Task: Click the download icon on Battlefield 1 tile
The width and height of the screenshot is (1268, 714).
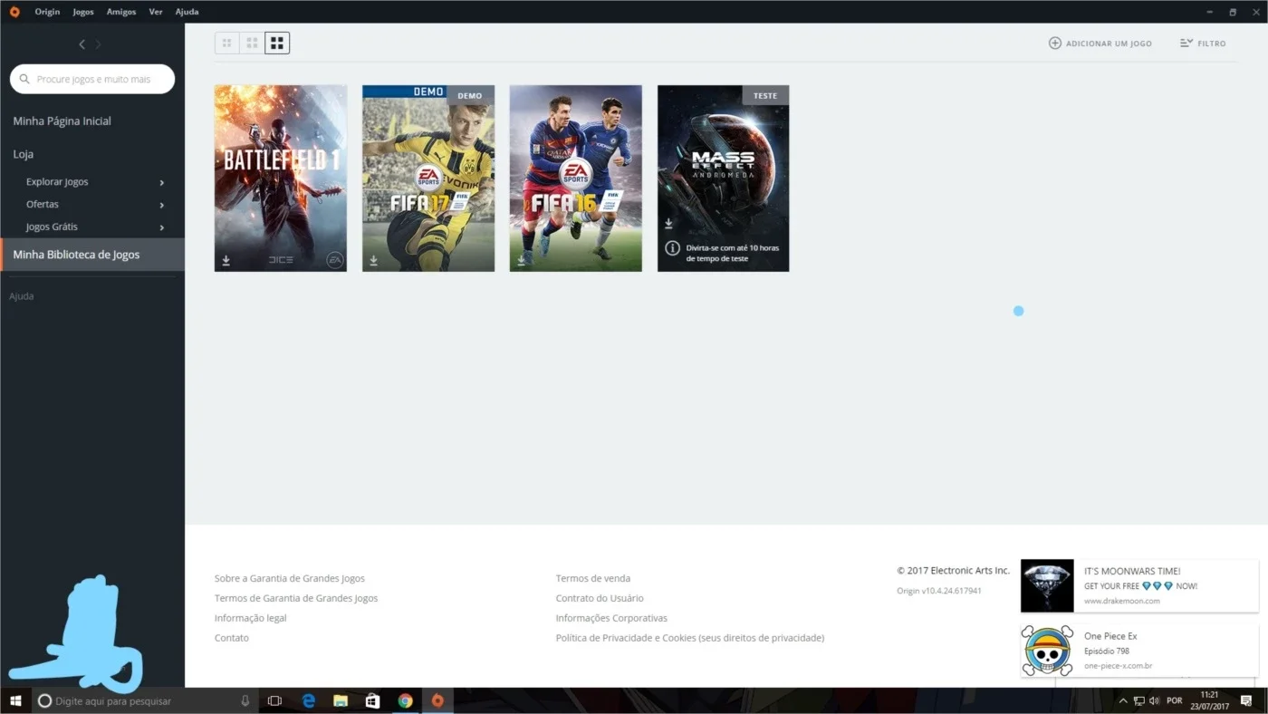Action: click(x=226, y=261)
